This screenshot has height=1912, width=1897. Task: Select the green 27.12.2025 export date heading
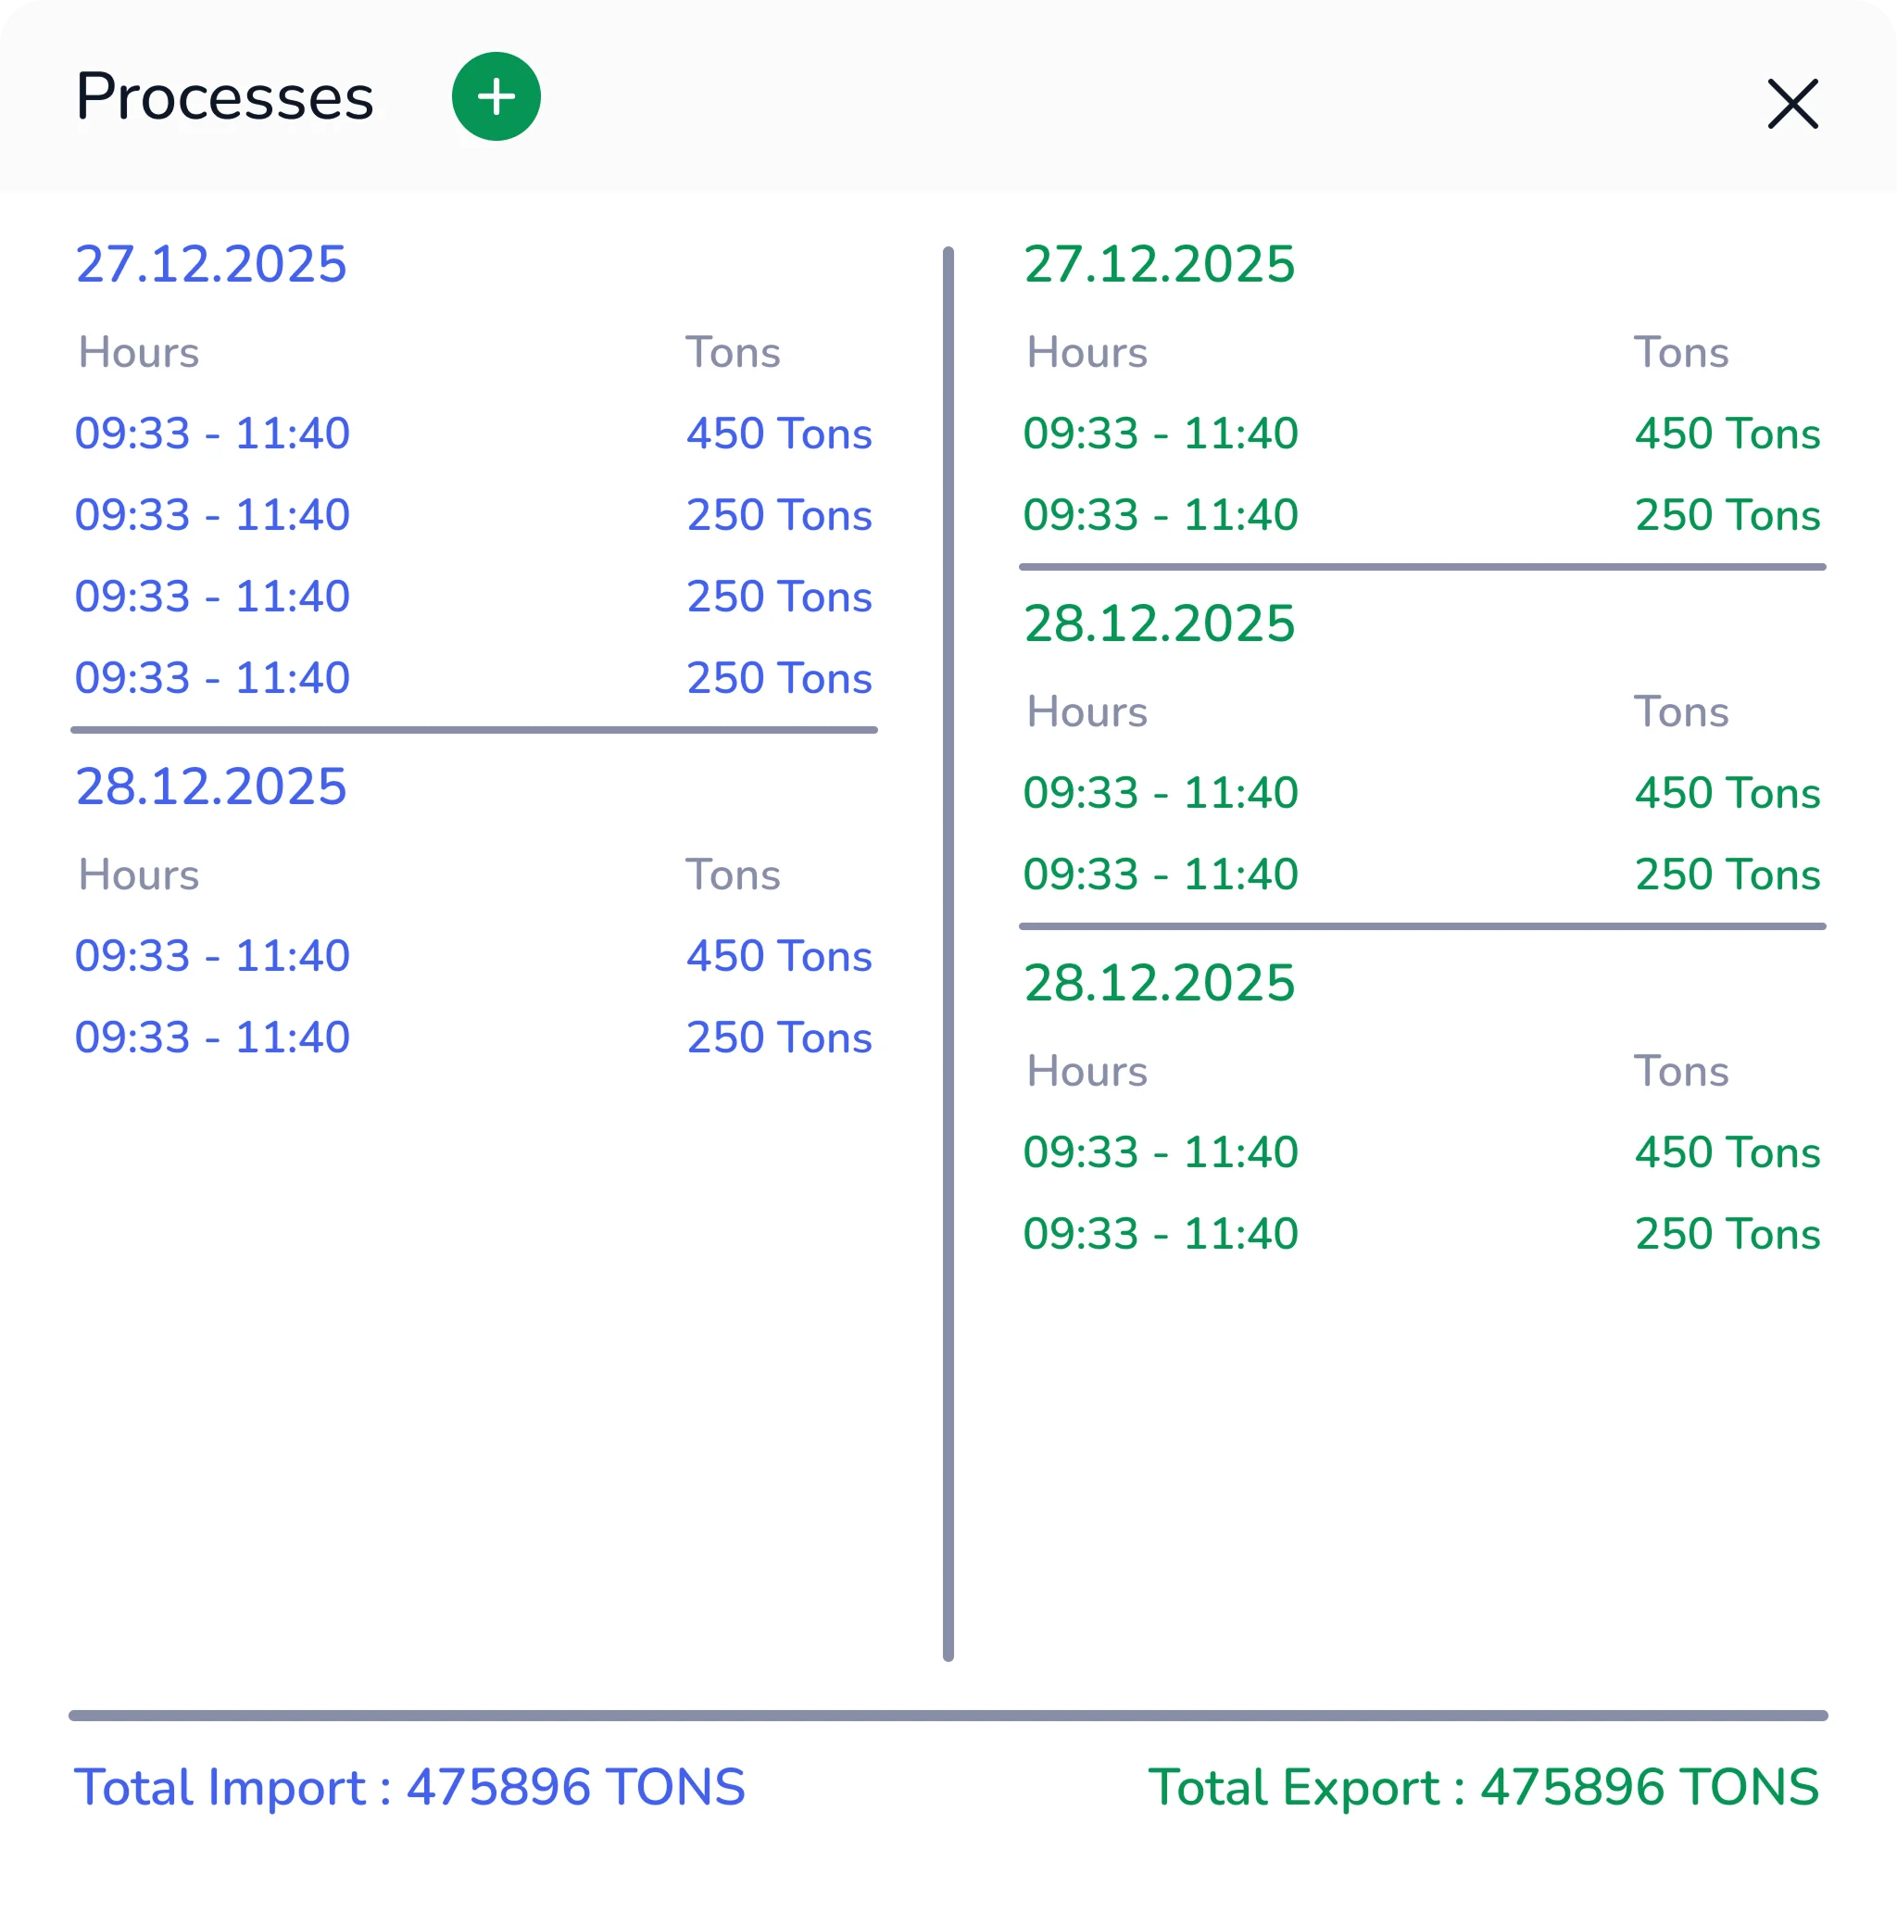(x=1159, y=264)
